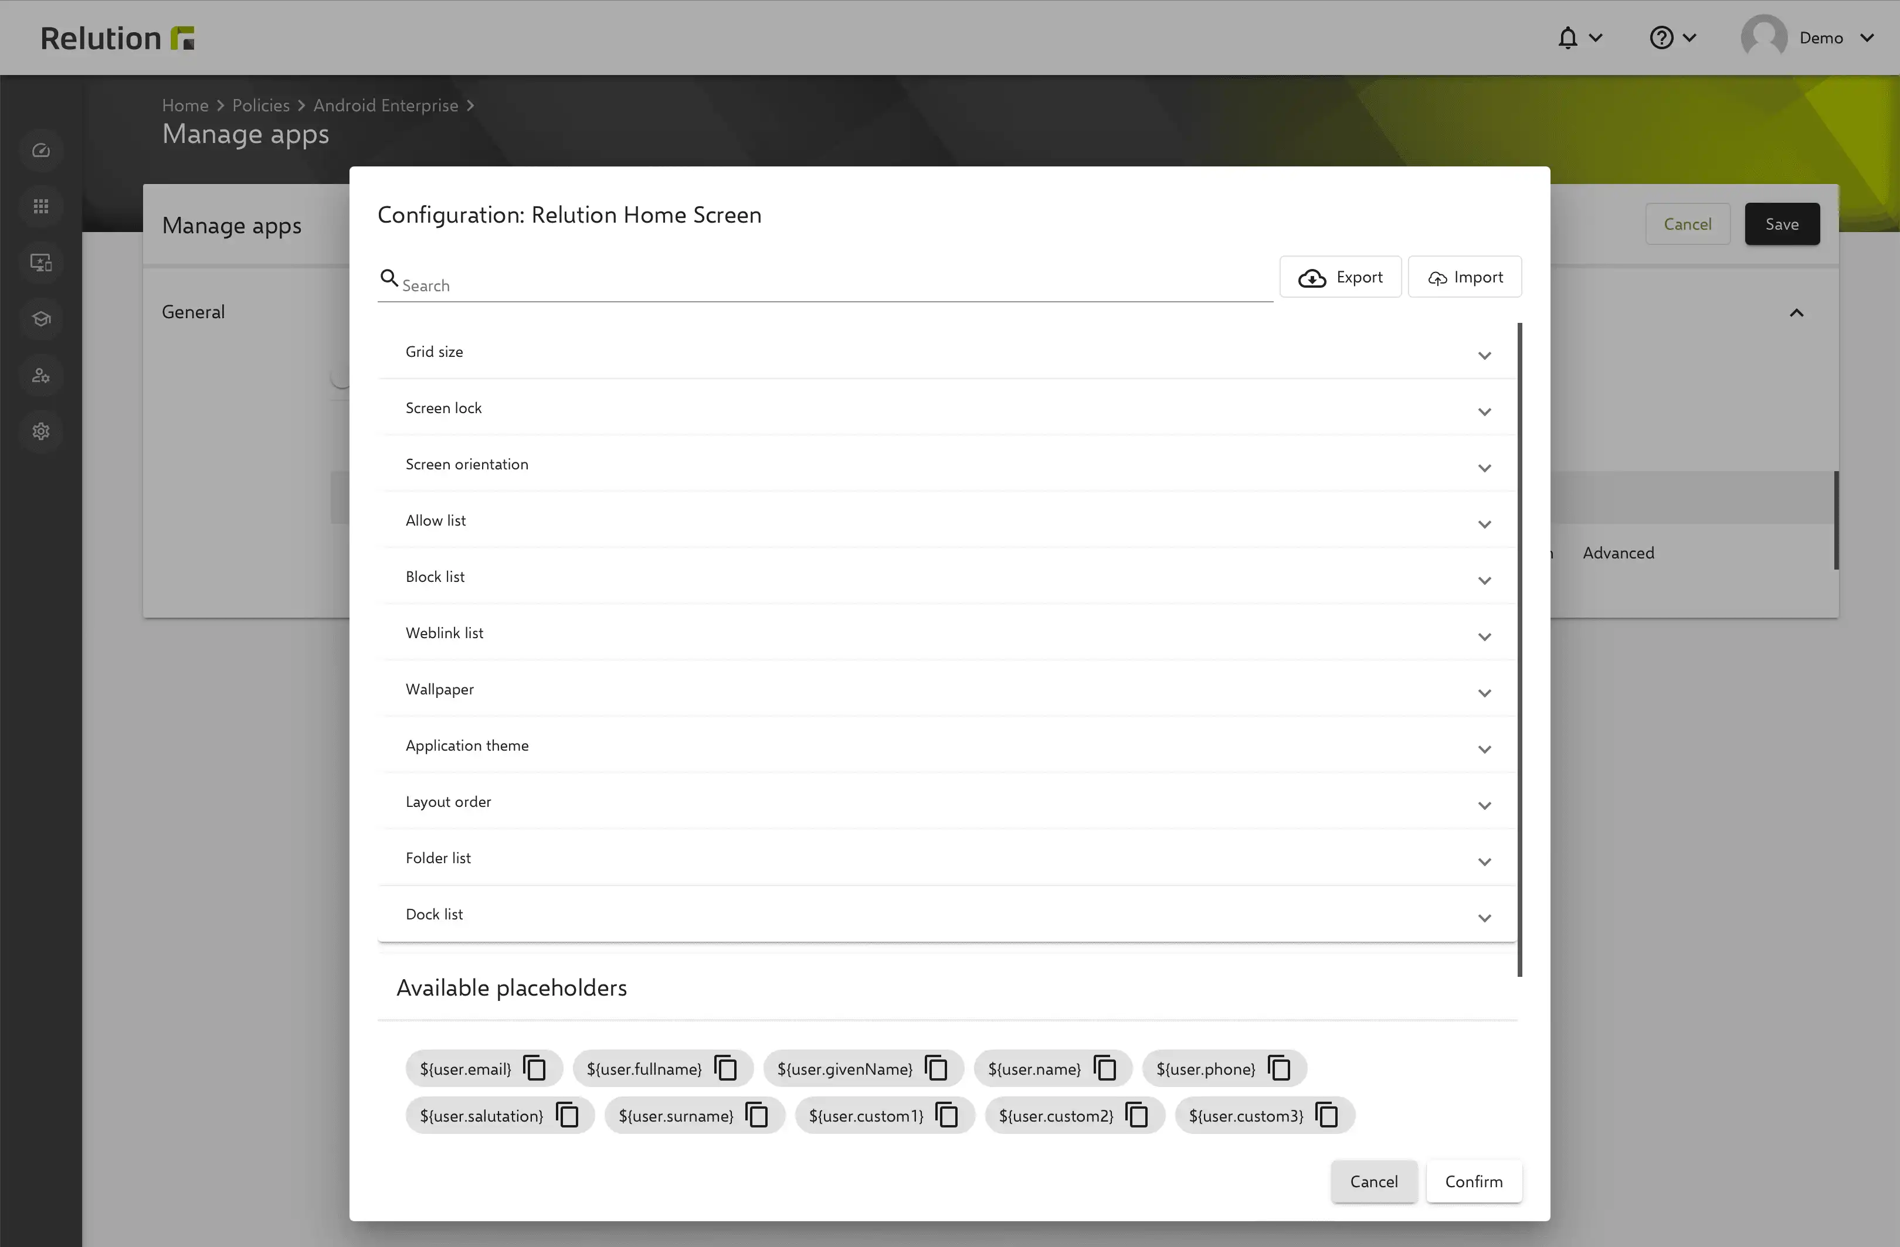Click the General section label
This screenshot has height=1247, width=1900.
[x=193, y=312]
